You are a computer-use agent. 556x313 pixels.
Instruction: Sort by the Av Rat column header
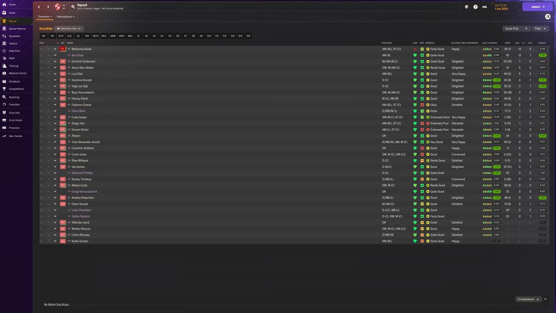coord(542,43)
